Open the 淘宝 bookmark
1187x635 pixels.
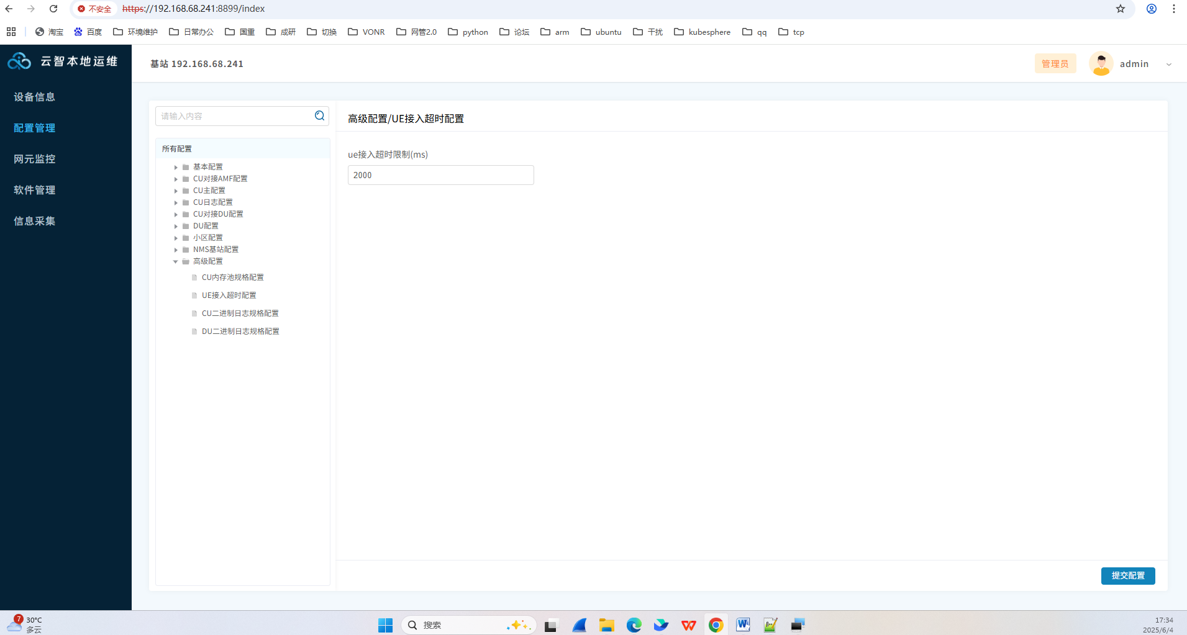pos(49,32)
